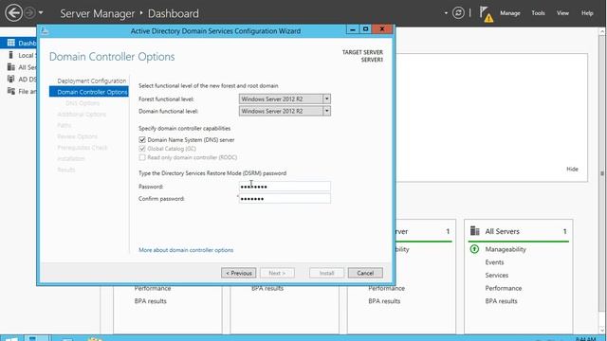Open the Help menu

coord(587,13)
